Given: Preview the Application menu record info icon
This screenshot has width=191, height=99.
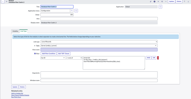Looking at the screenshot, I should [76, 11].
